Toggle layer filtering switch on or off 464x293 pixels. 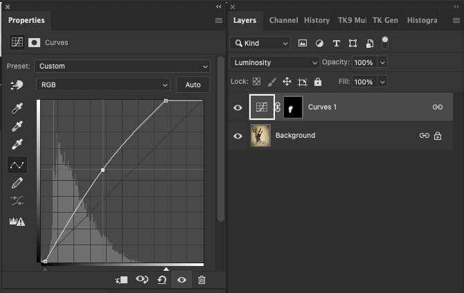pyautogui.click(x=385, y=43)
